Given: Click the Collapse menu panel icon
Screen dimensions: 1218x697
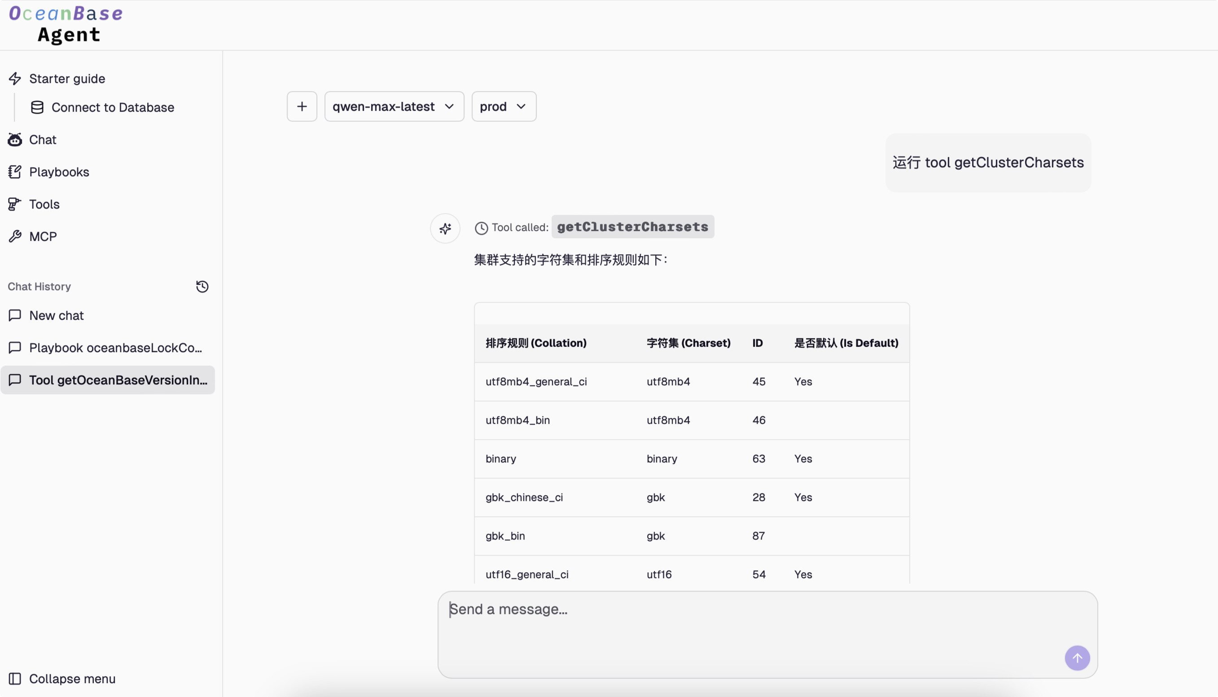Looking at the screenshot, I should coord(15,678).
